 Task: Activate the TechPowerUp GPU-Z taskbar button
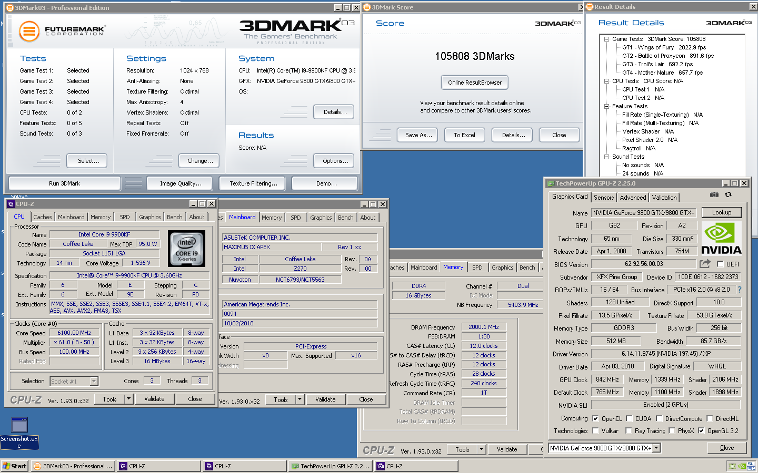click(x=331, y=466)
